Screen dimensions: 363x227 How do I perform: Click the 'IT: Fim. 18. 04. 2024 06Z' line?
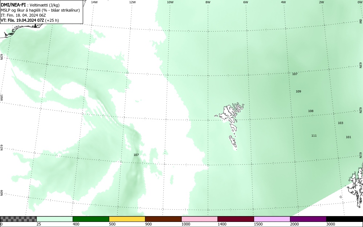(x=23, y=15)
